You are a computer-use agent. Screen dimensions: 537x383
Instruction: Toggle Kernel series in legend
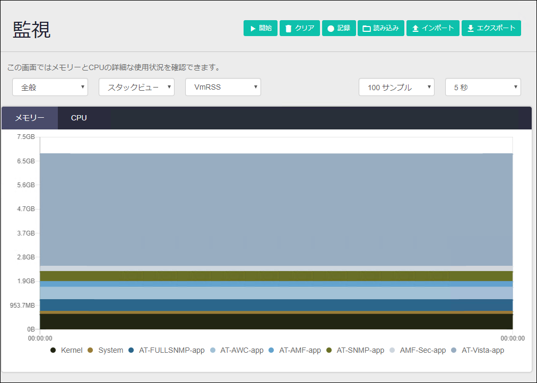pos(66,350)
